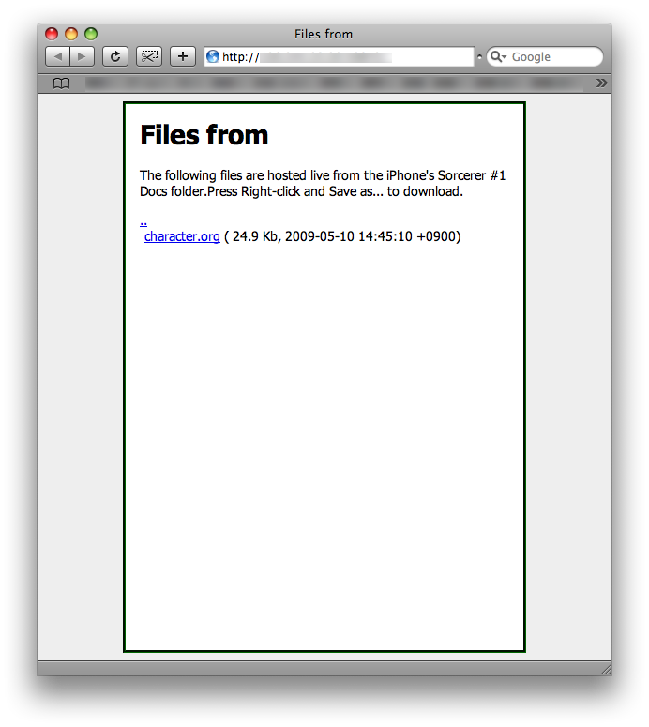Open recent searches from magnifier dropdown
Image resolution: width=649 pixels, height=727 pixels.
pos(498,56)
